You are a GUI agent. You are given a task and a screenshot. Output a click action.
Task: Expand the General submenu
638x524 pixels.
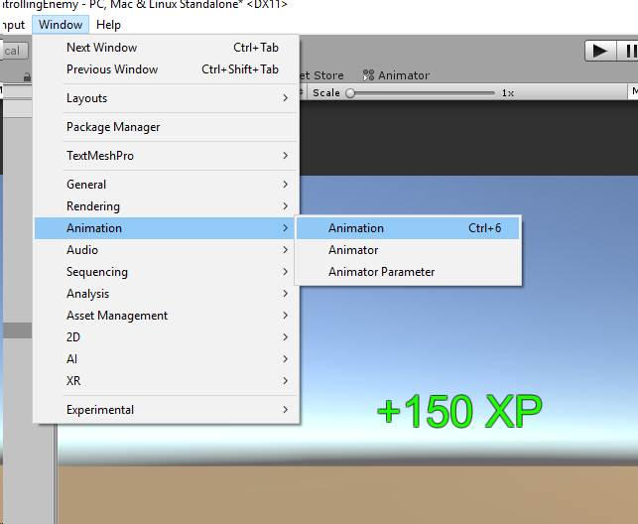(x=167, y=185)
